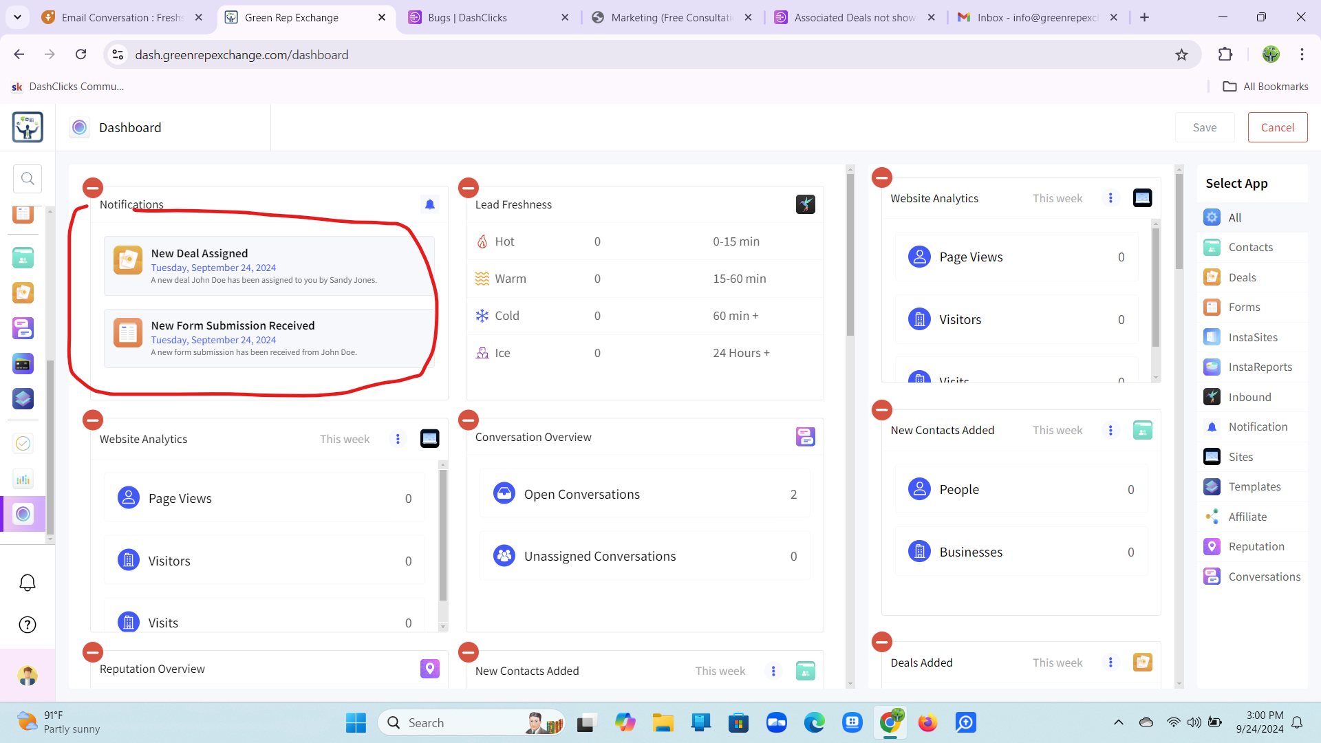The width and height of the screenshot is (1321, 743).
Task: Show hidden system tray icons chevron
Action: click(x=1119, y=722)
